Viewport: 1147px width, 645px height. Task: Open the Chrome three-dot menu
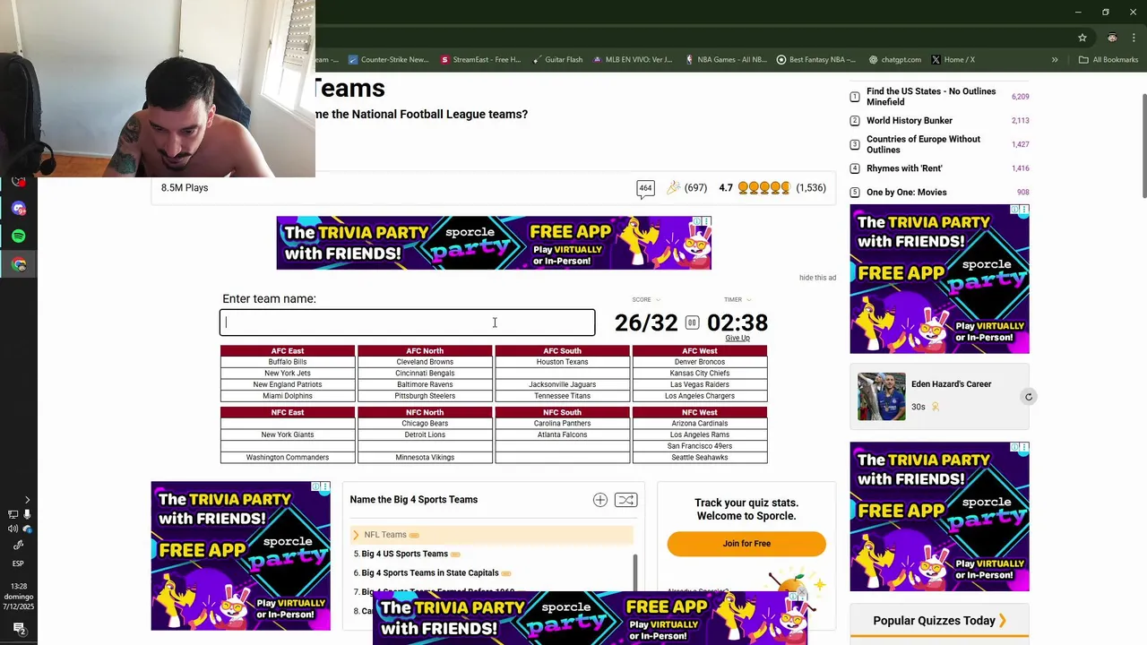[x=1133, y=38]
